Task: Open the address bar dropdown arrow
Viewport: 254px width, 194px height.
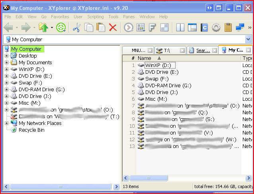Action: click(x=248, y=39)
